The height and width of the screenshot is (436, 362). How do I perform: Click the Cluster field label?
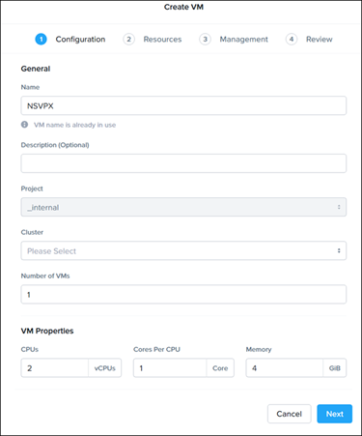pyautogui.click(x=32, y=232)
